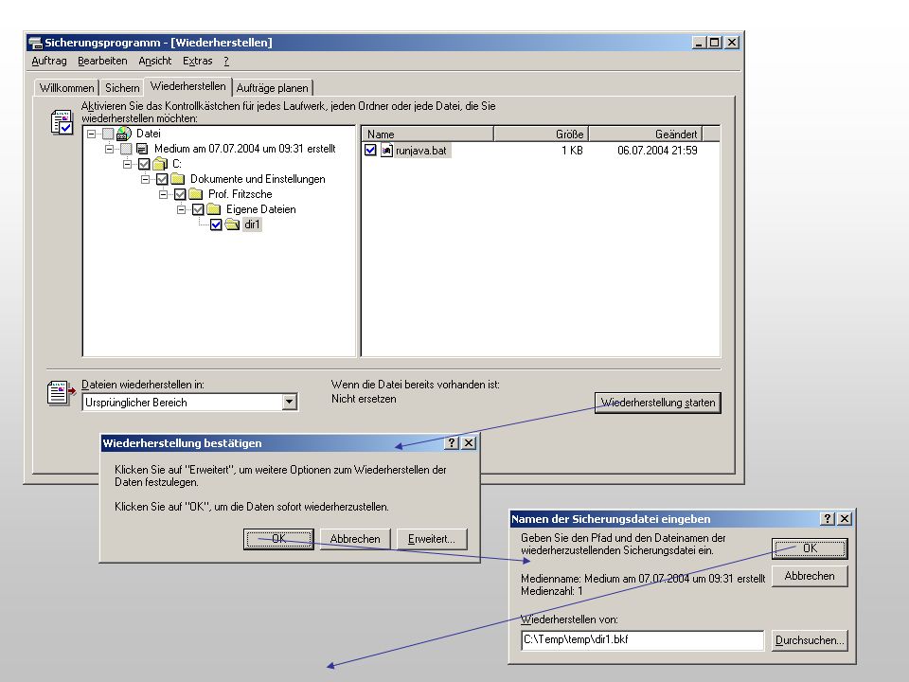Click OK in Wiederherstellung bestätigen dialog

coord(278,539)
